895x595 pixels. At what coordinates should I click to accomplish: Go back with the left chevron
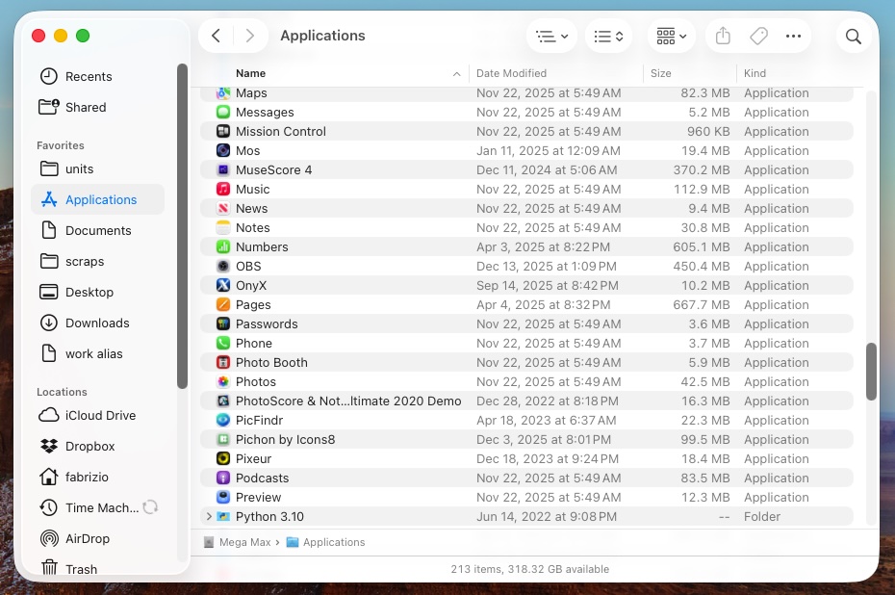pos(216,36)
